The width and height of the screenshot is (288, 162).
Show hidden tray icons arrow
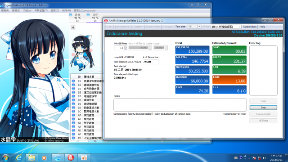point(249,158)
